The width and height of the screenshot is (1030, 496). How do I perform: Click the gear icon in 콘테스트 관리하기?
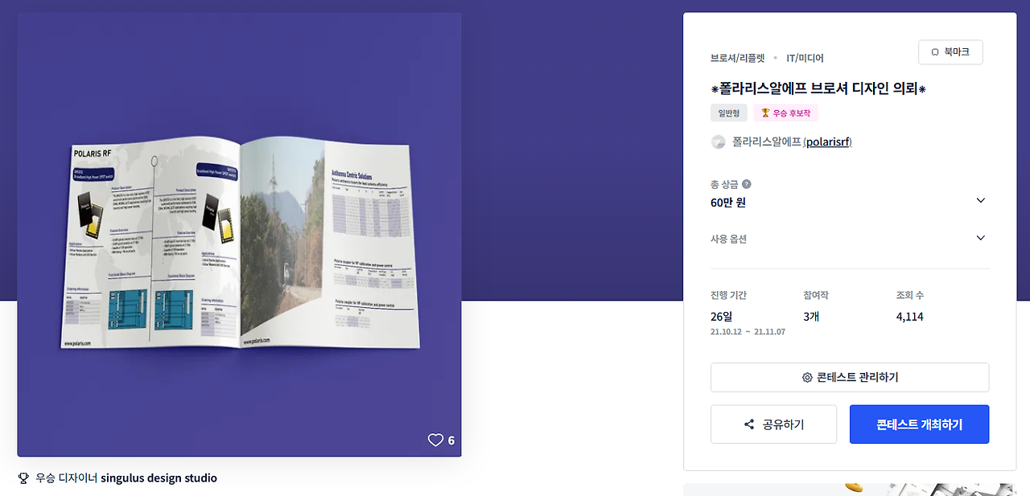[807, 378]
